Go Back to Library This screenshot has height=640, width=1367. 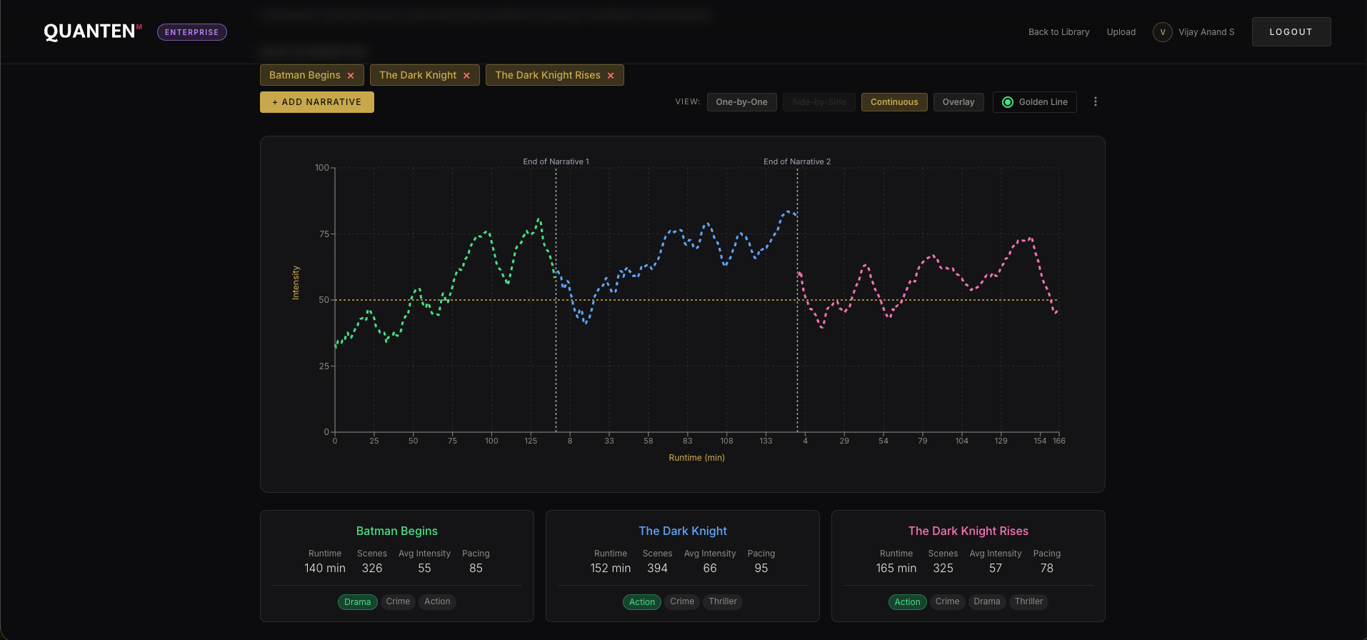coord(1058,32)
